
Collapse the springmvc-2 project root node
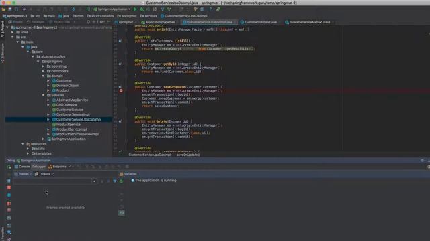coord(7,27)
